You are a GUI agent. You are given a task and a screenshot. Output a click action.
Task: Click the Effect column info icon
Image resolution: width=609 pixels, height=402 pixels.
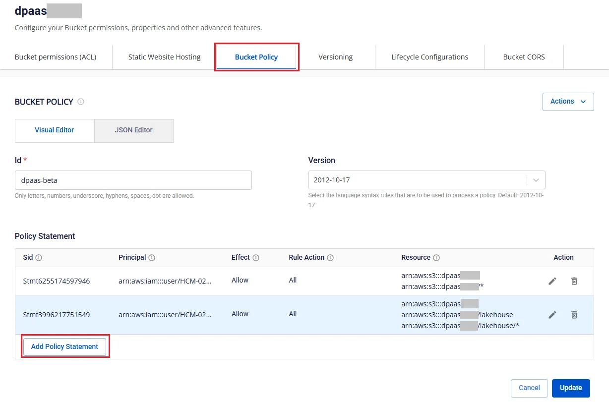(256, 258)
